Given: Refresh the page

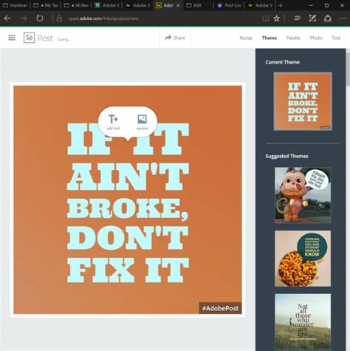Looking at the screenshot, I should point(40,18).
